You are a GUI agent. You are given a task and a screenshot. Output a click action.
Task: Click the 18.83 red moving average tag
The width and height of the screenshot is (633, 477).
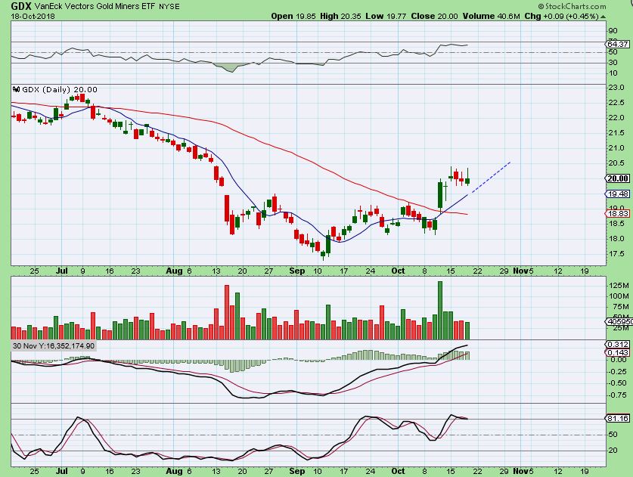pos(618,214)
